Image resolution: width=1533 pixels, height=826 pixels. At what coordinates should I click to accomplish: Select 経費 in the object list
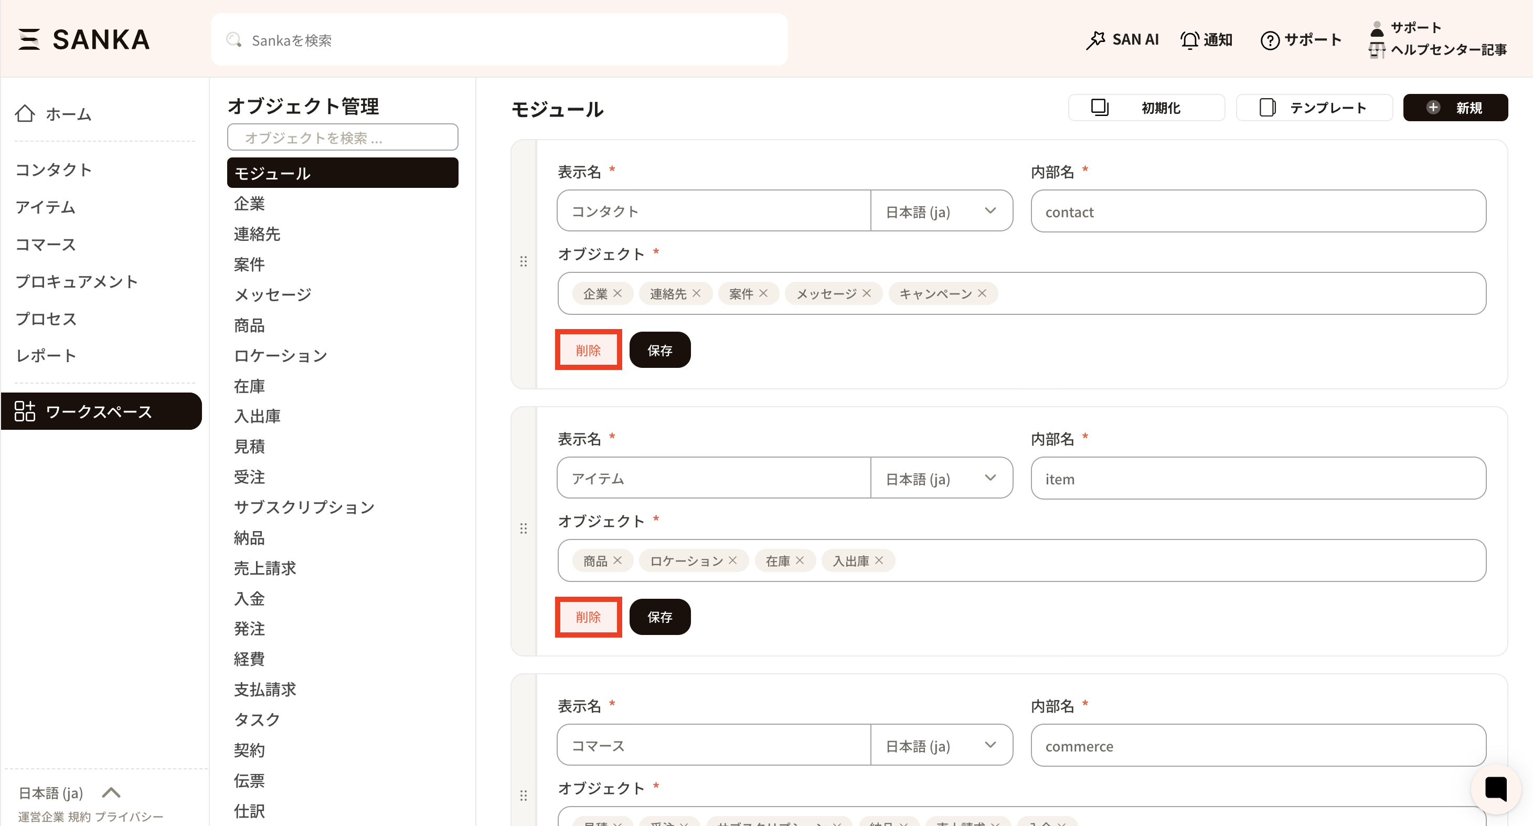249,659
